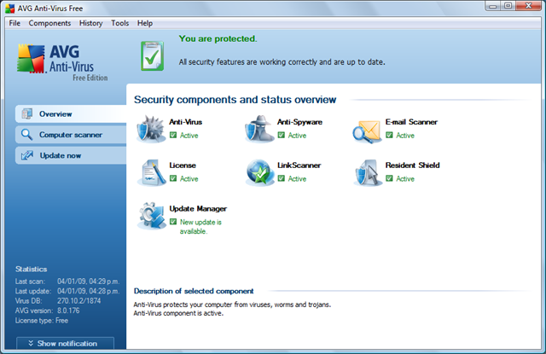Click the Update now sidebar icon
The height and width of the screenshot is (354, 546).
pos(27,155)
